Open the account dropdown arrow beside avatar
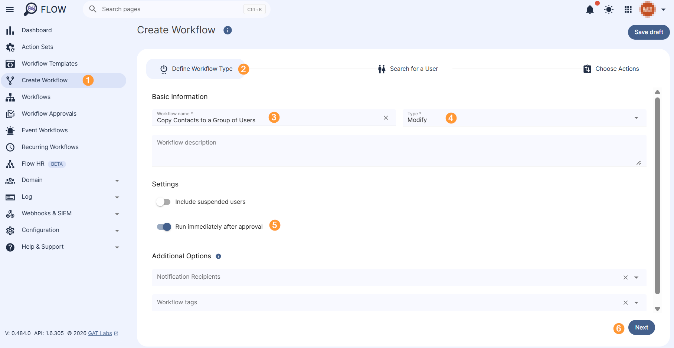Screen dimensions: 674x348 point(664,10)
